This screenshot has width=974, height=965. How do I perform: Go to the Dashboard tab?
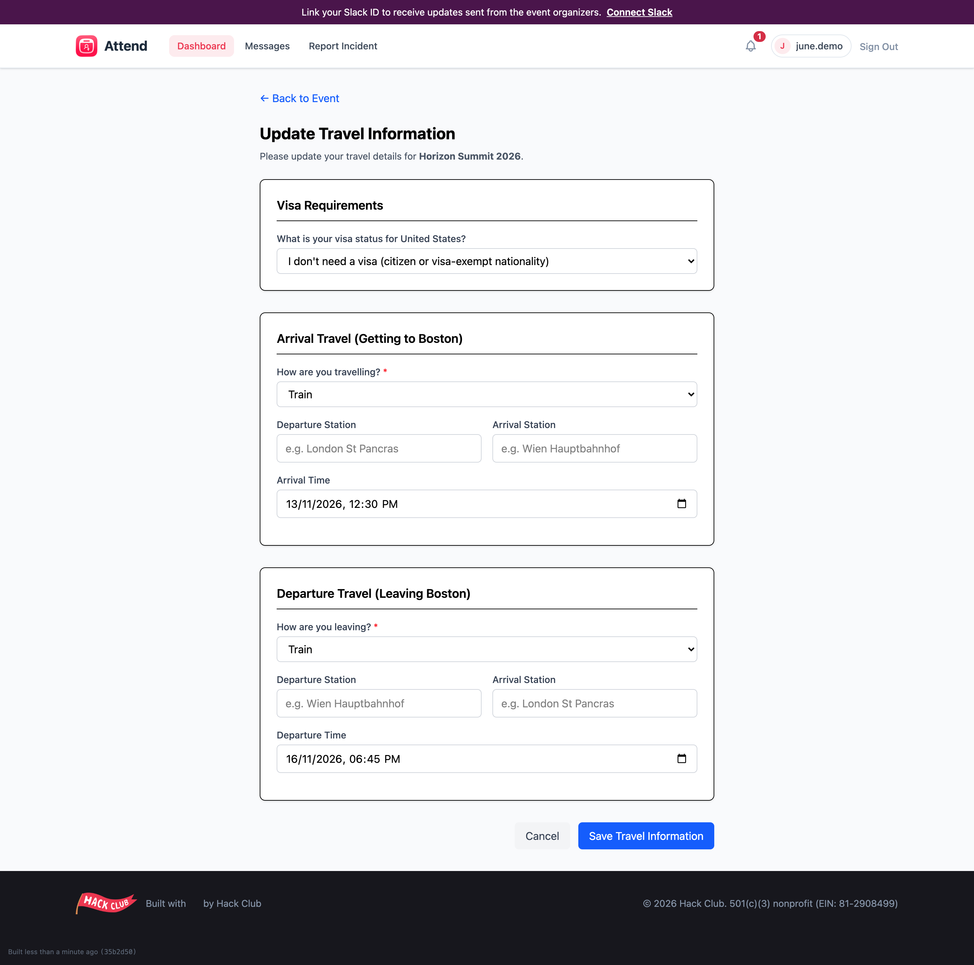pyautogui.click(x=201, y=46)
